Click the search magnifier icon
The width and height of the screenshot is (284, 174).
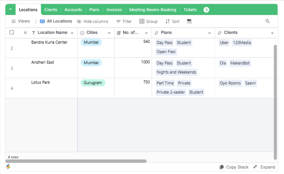[267, 21]
